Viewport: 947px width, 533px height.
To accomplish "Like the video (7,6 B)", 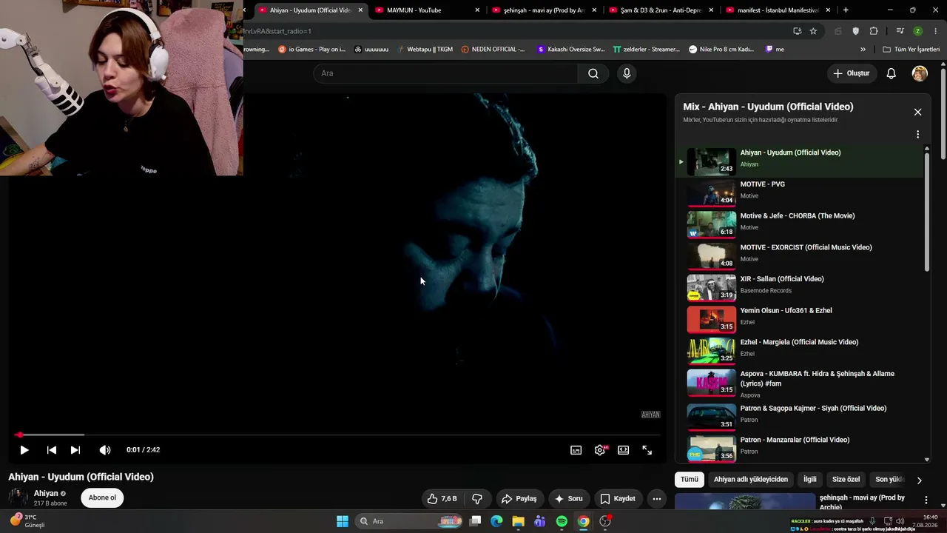I will (x=442, y=499).
